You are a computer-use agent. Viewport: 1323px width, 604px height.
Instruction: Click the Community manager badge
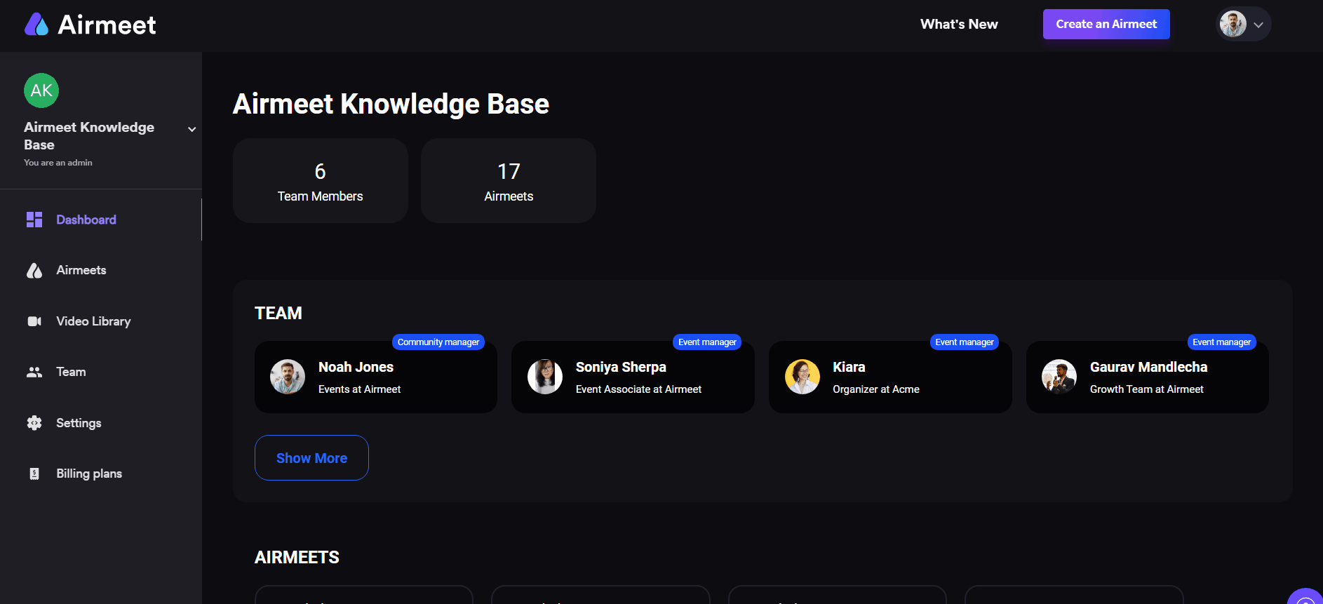click(x=438, y=342)
